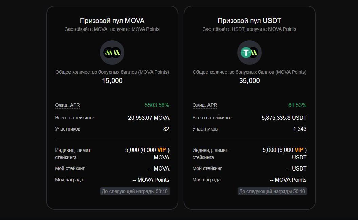
Task: Click the 15,000 MOVA Points total
Action: (112, 81)
